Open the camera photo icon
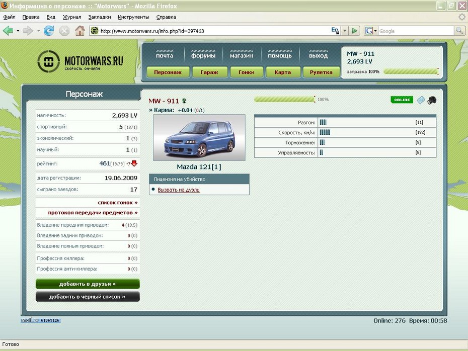This screenshot has height=351, width=468. pos(432,100)
